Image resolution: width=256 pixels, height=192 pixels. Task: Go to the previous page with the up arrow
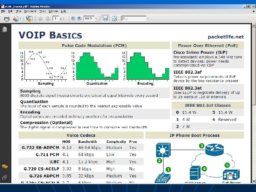(41, 18)
